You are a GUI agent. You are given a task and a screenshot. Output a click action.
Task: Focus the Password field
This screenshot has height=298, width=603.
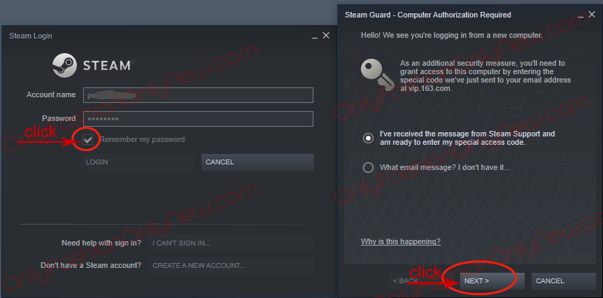[x=198, y=119]
